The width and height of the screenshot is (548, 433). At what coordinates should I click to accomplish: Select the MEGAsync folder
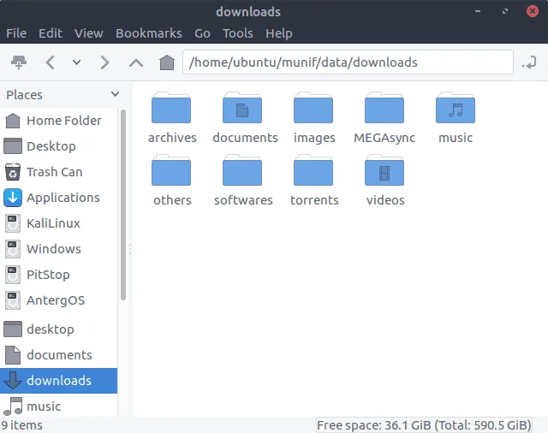click(384, 110)
